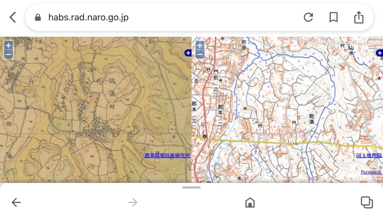Viewport: 383px width, 215px height.
Task: Zoom in on the historical left map
Action: click(x=8, y=45)
